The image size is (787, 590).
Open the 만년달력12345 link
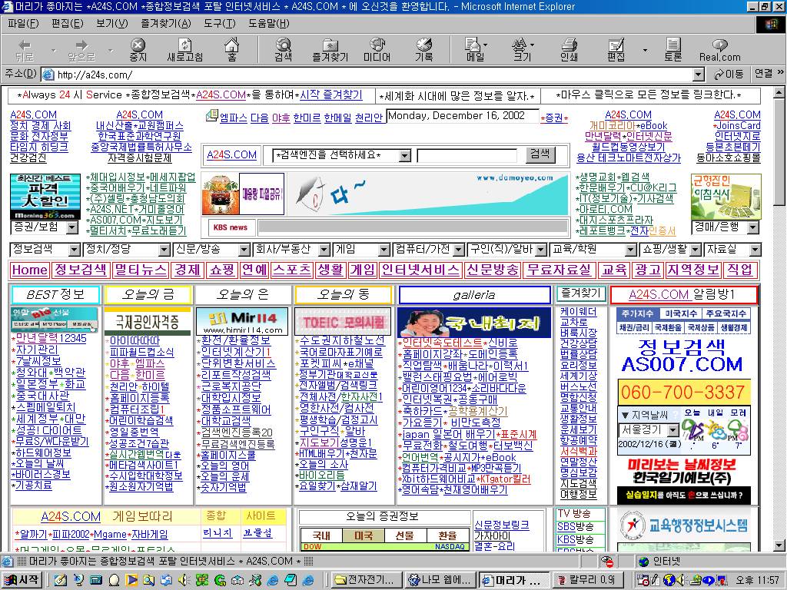(x=51, y=338)
